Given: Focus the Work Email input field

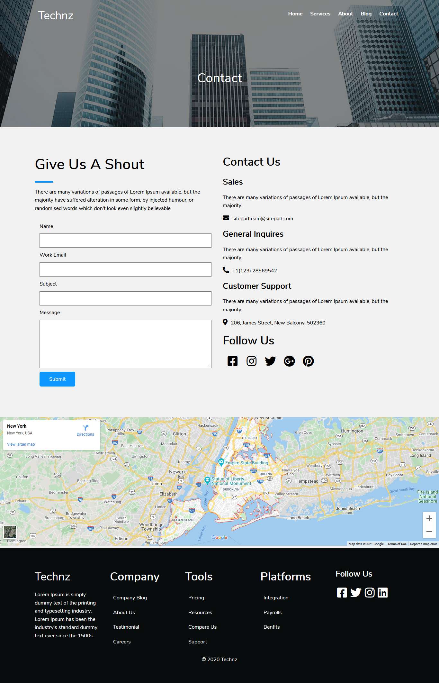Looking at the screenshot, I should pos(125,269).
